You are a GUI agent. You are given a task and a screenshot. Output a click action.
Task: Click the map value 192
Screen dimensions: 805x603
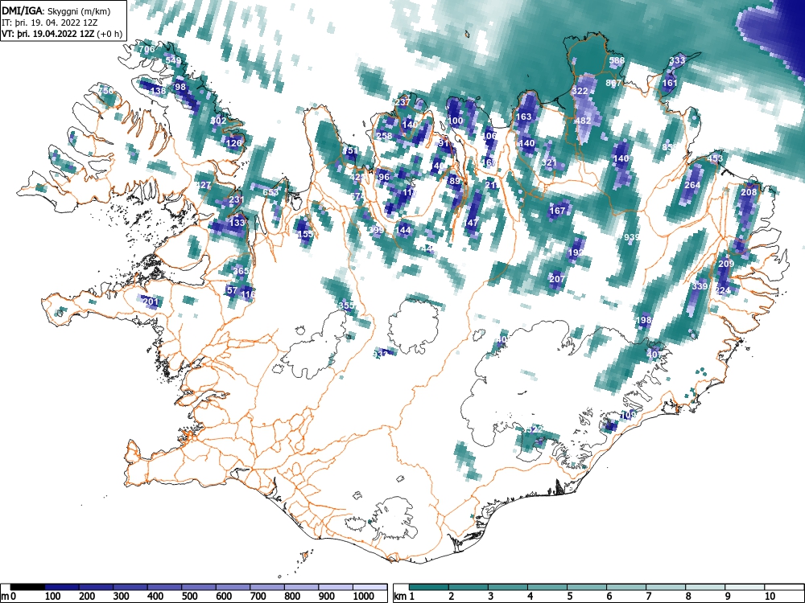[x=576, y=252]
